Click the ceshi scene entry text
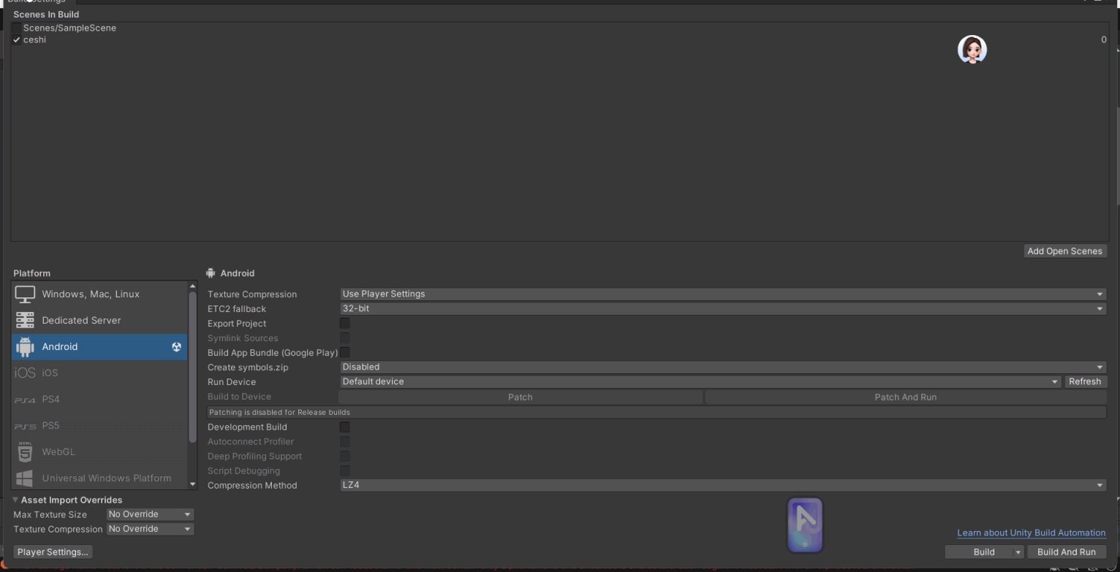Viewport: 1120px width, 572px height. (34, 40)
